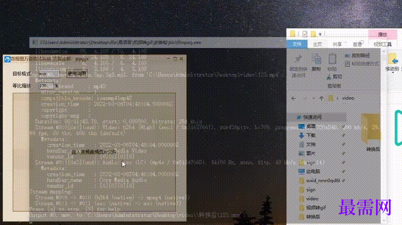Click the pink 播放 contextual tab
Screen dimensions: 402x225
[382, 34]
